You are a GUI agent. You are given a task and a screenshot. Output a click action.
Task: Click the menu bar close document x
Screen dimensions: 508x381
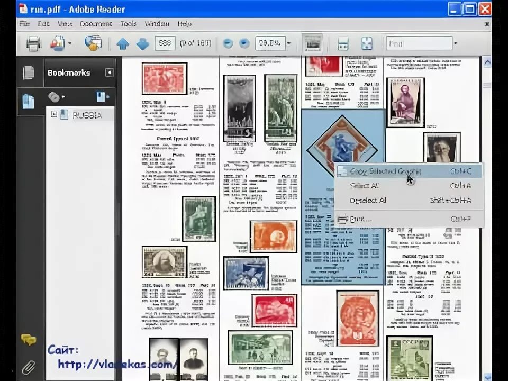(x=487, y=24)
